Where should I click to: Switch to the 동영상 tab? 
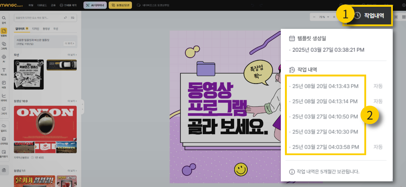tap(46, 29)
